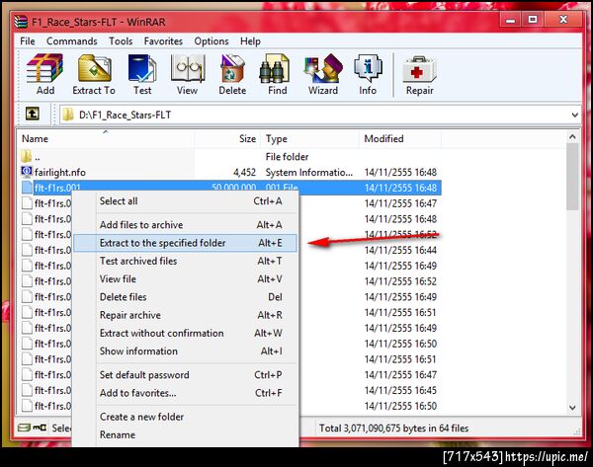The image size is (593, 467).
Task: Choose Repair archive in context menu
Action: (186, 315)
